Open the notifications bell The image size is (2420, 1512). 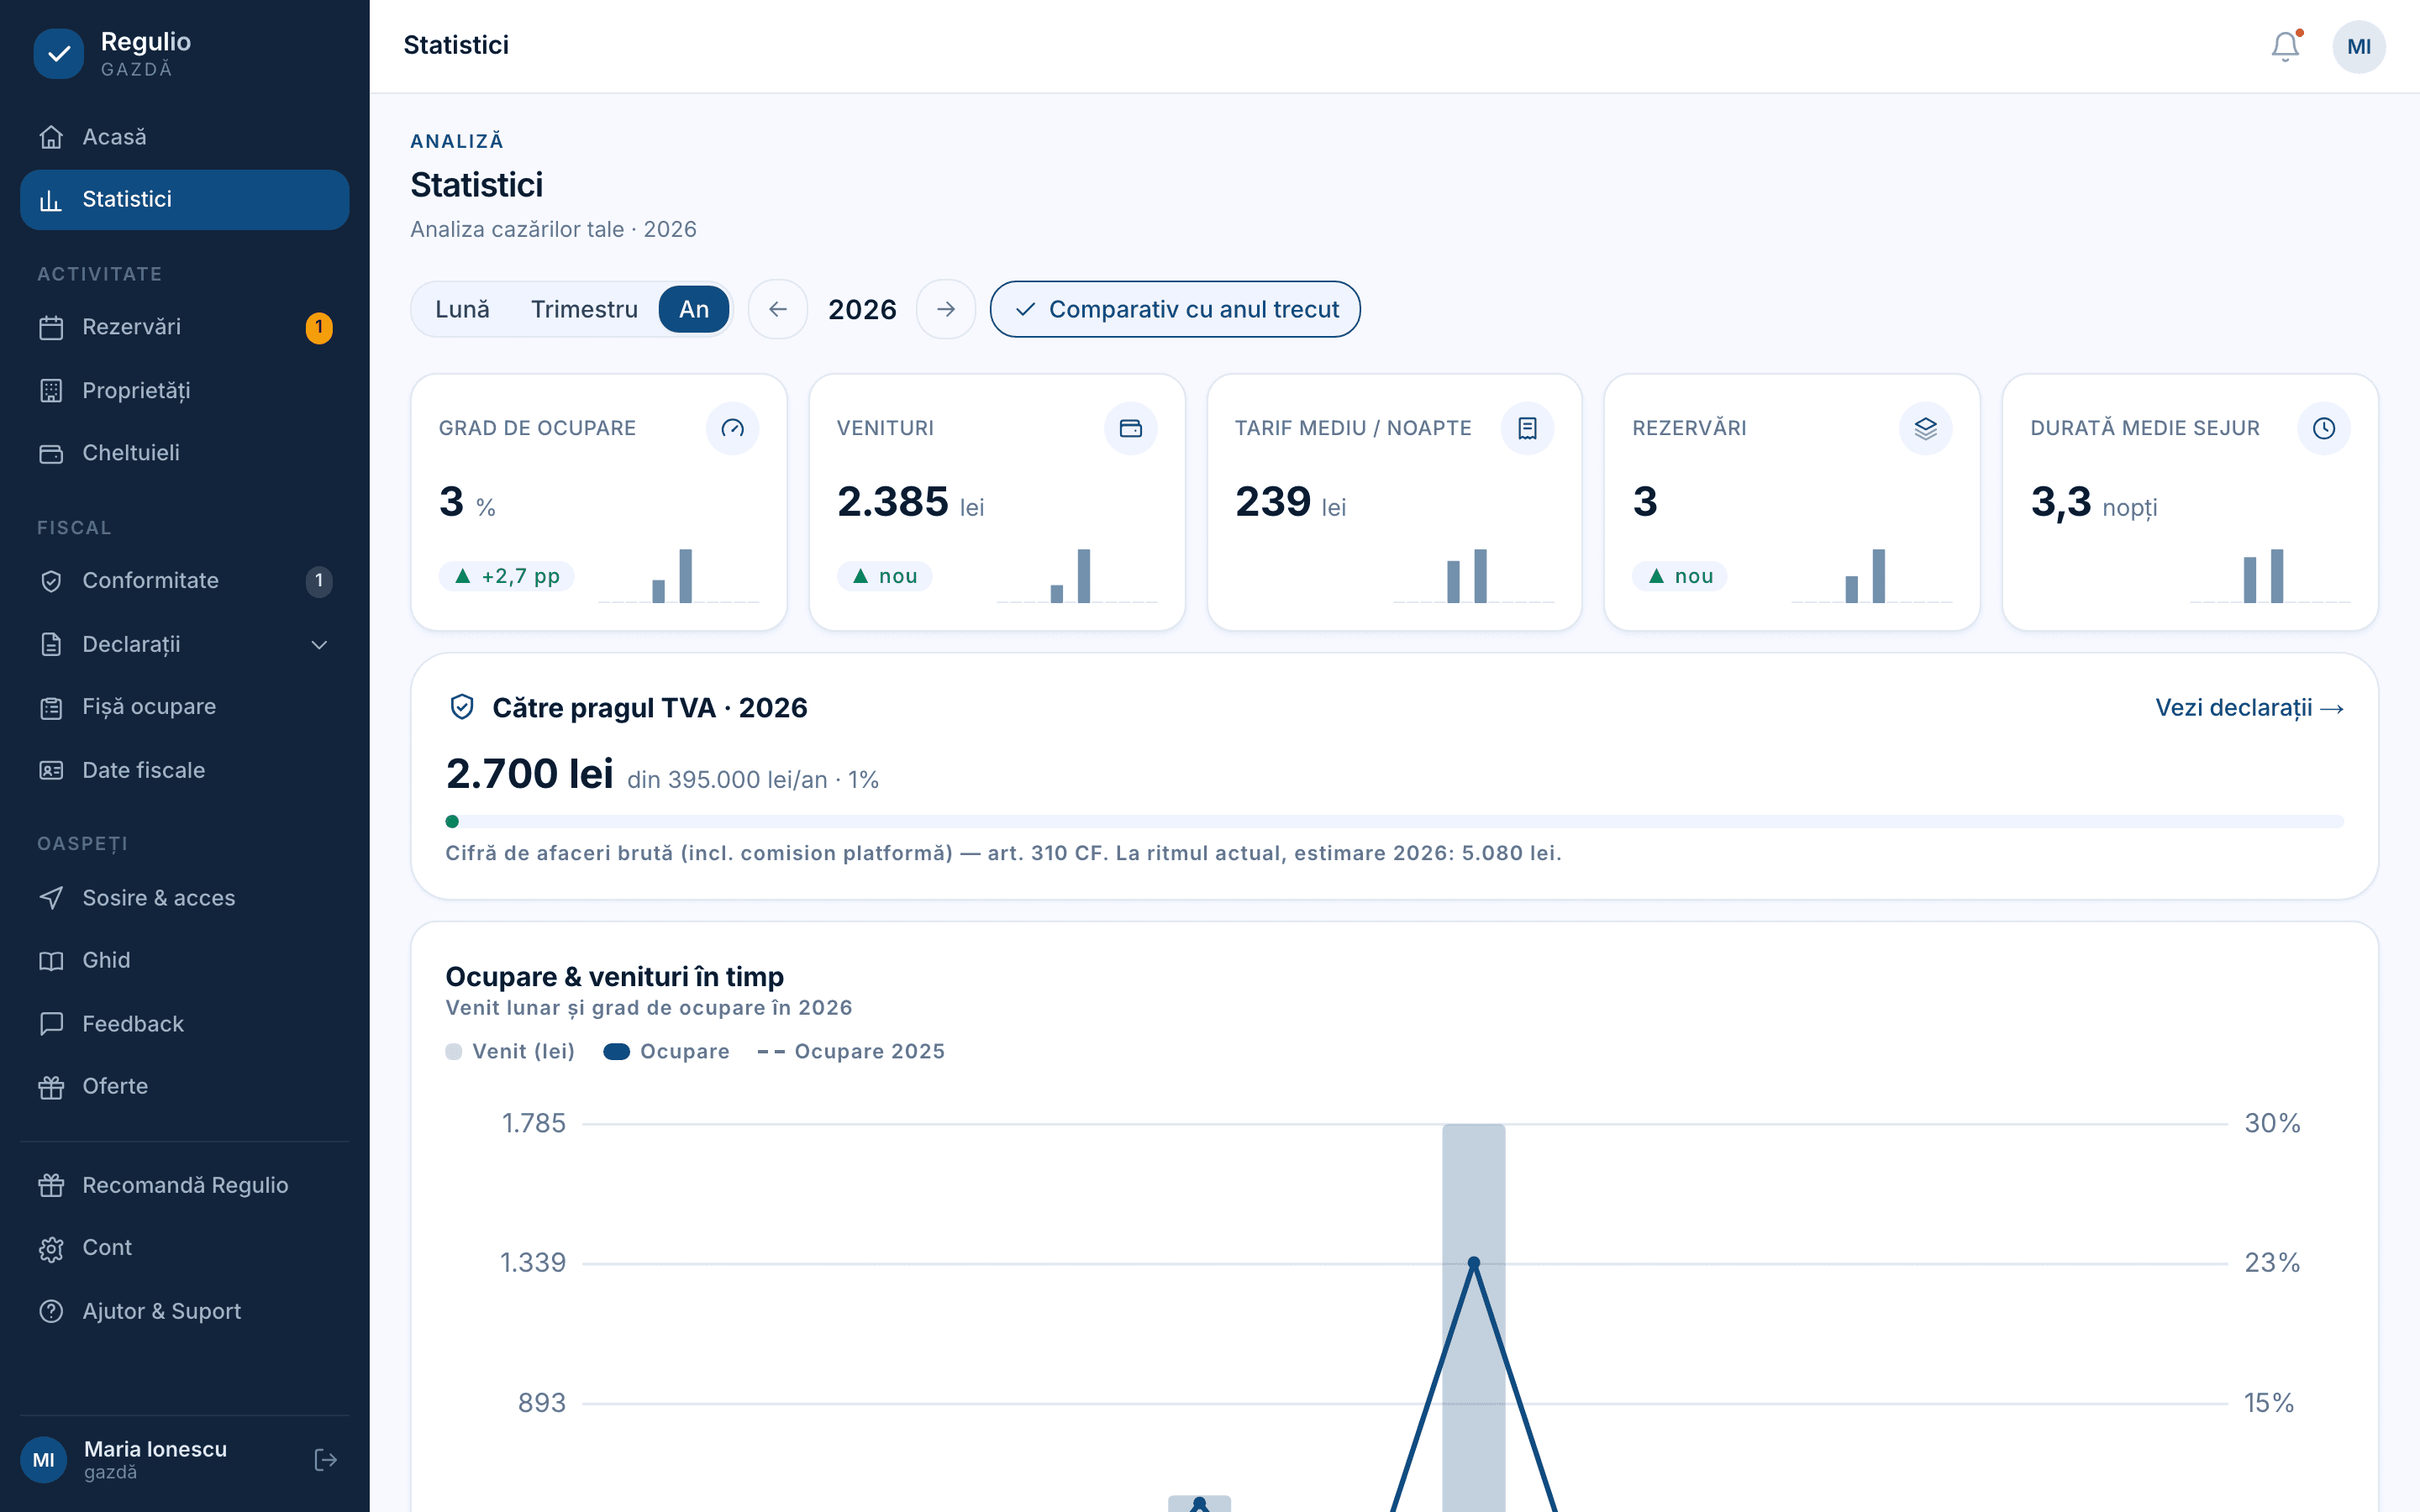coord(2285,46)
